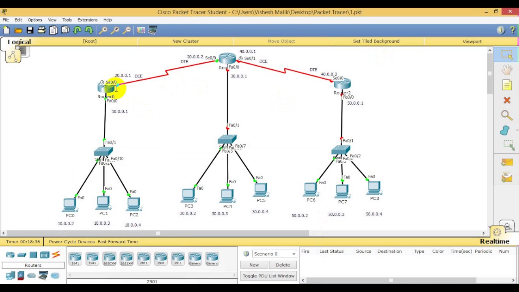This screenshot has width=519, height=292.
Task: Save the network with the floppy icon
Action: coord(30,30)
